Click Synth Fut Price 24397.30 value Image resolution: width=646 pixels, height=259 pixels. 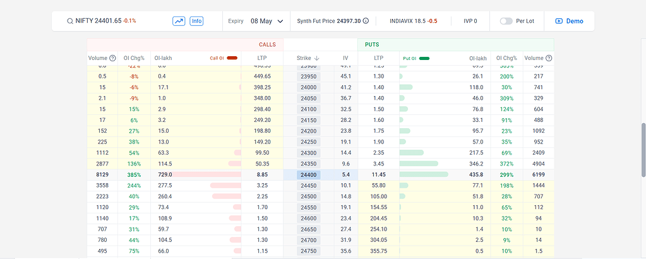[x=349, y=21]
